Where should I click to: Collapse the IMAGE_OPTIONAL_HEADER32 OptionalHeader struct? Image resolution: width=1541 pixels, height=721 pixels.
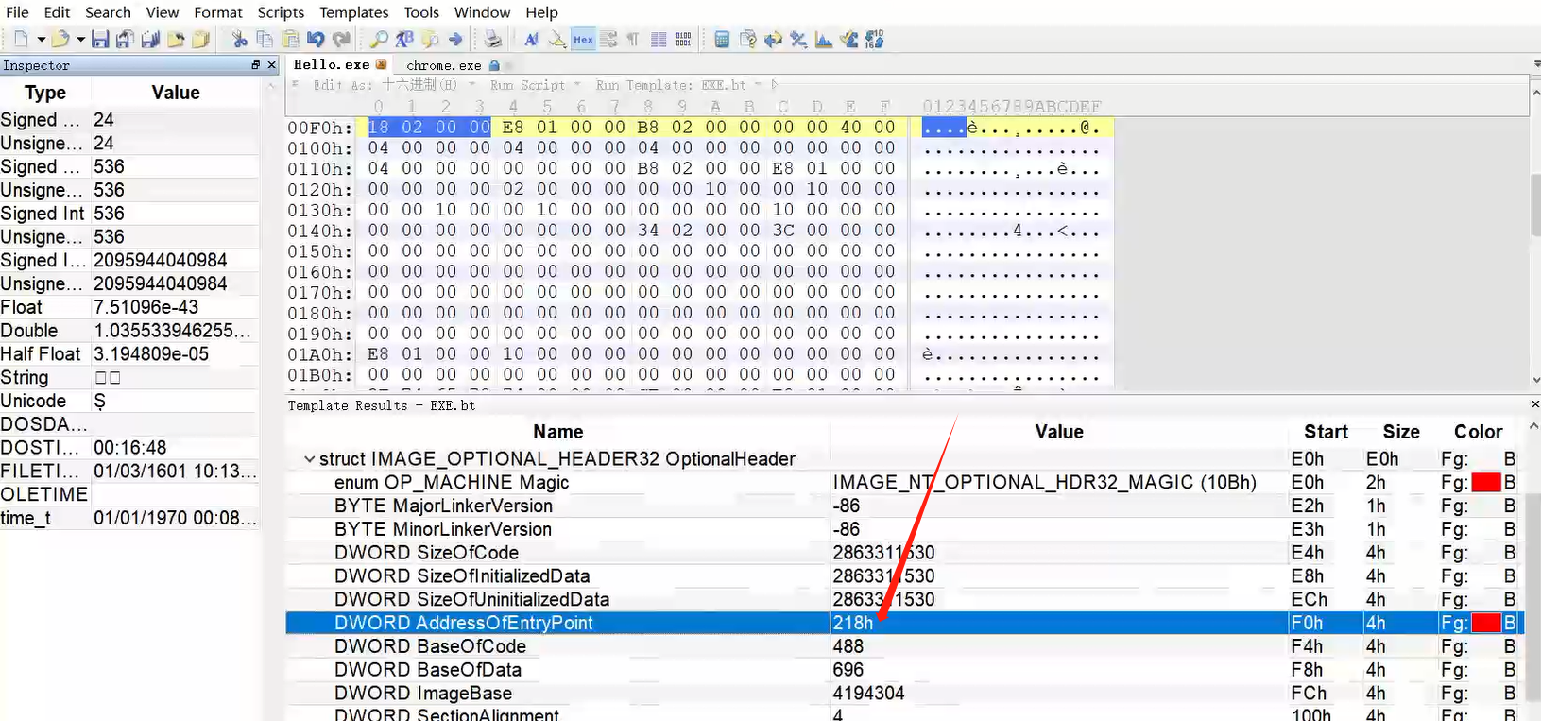309,459
